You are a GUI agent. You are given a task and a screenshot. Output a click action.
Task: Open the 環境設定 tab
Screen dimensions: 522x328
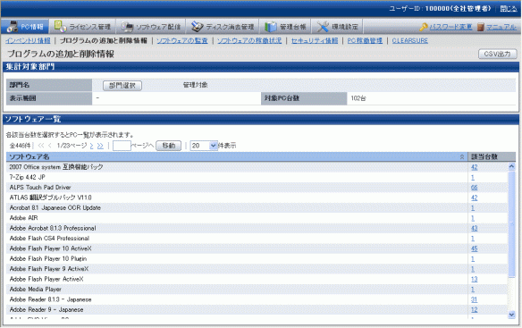point(337,26)
